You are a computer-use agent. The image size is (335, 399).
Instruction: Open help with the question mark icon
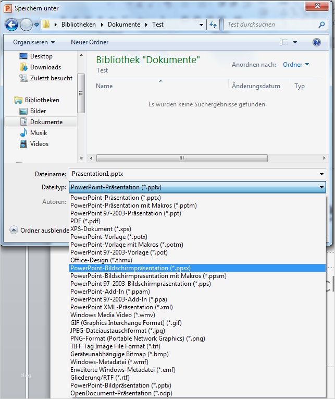pos(316,42)
